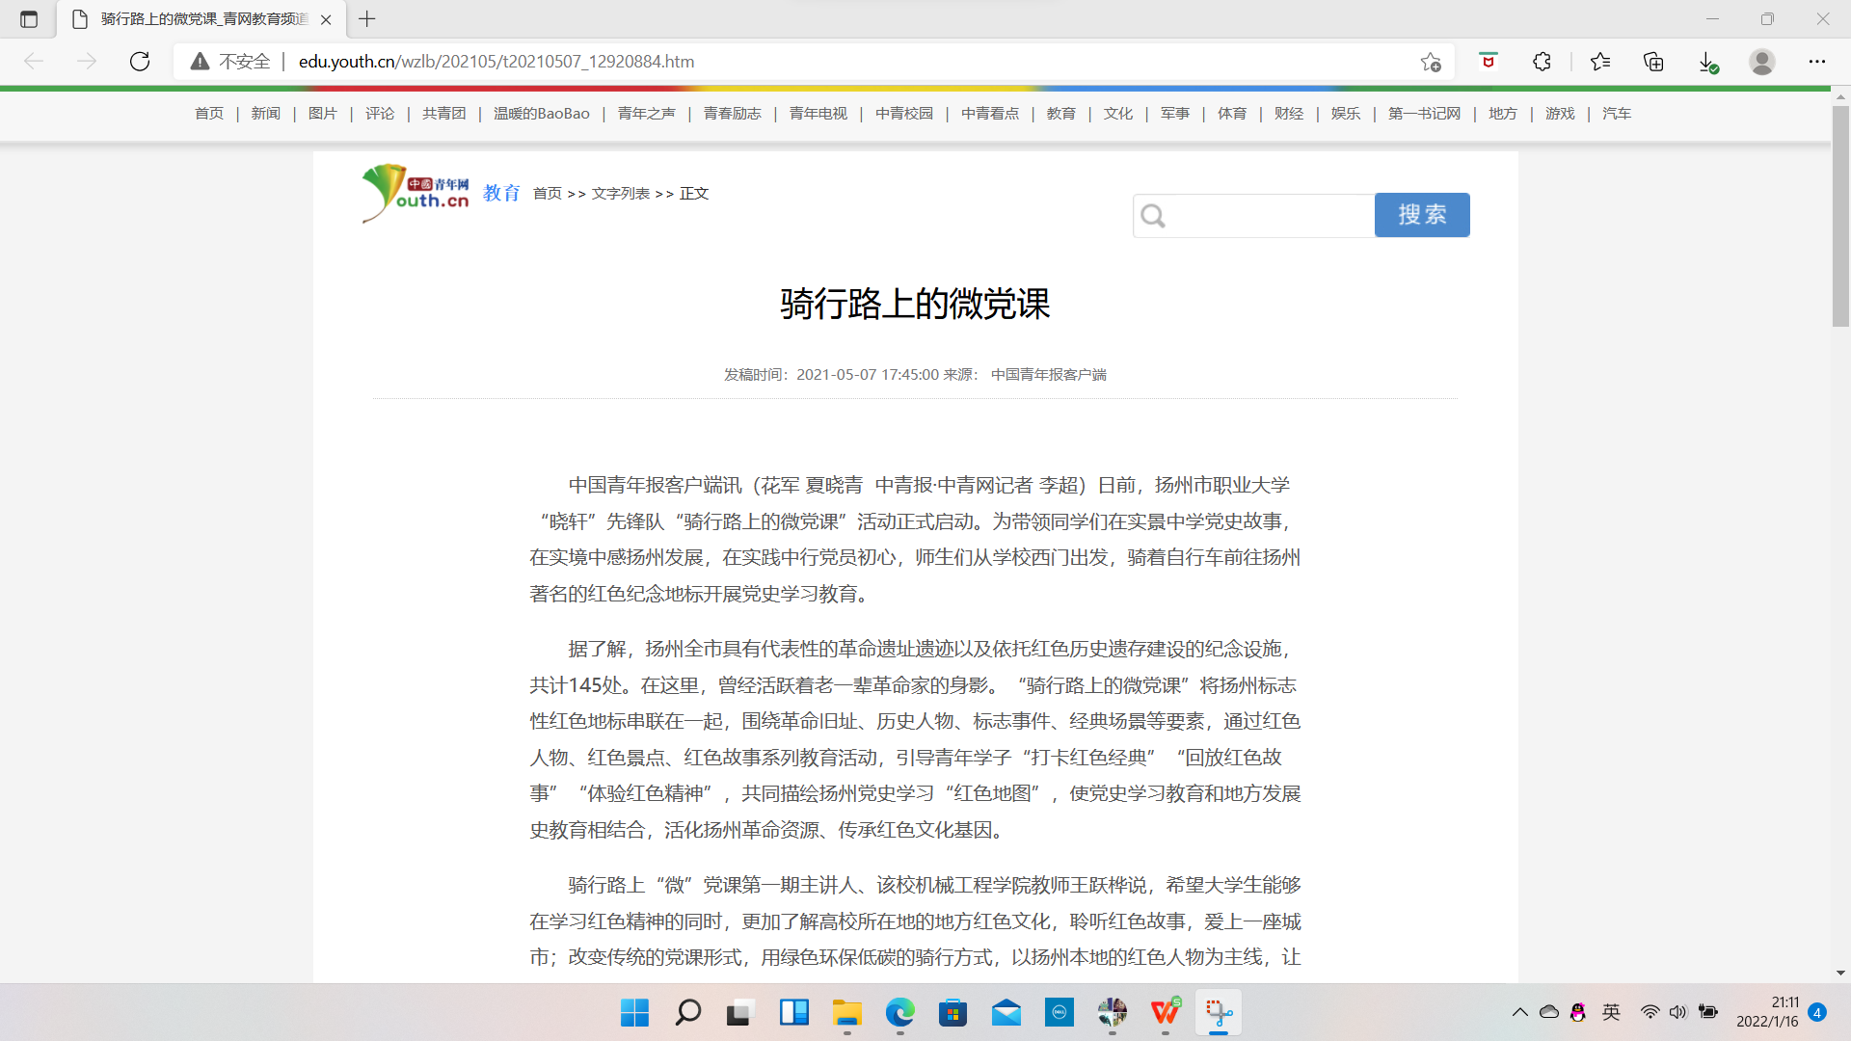Switch the 英 input language indicator
This screenshot has height=1041, width=1851.
point(1610,1012)
